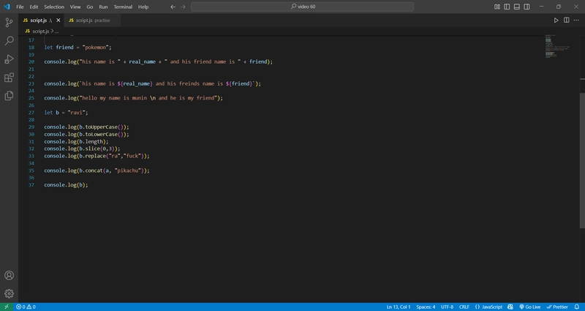
Task: Change indentation via Spaces: 4
Action: tap(426, 307)
